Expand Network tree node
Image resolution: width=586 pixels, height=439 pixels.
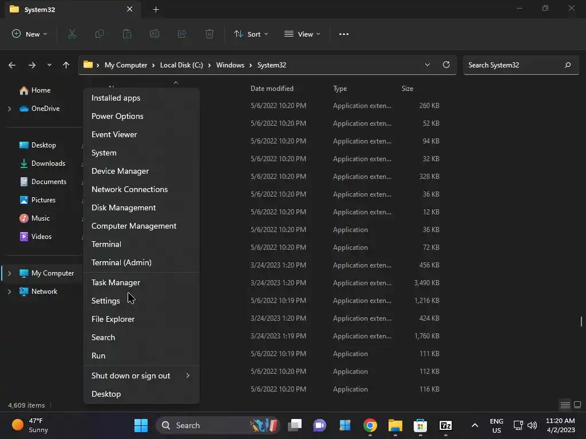pos(9,292)
